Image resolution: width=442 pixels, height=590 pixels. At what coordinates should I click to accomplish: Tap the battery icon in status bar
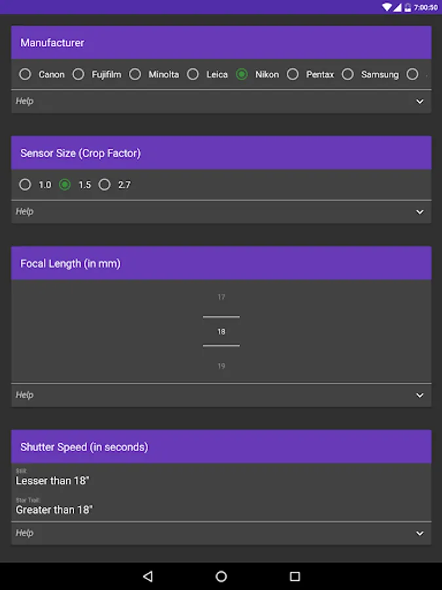[x=408, y=7]
